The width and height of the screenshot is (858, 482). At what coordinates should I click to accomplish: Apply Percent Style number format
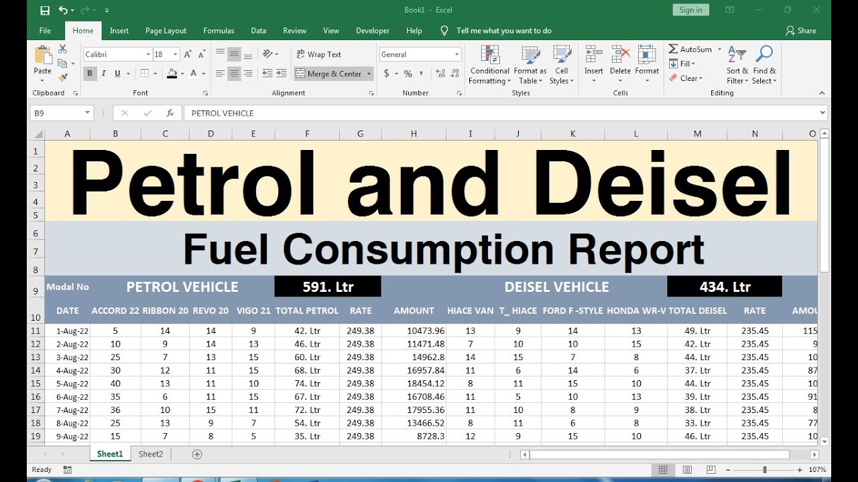[408, 74]
